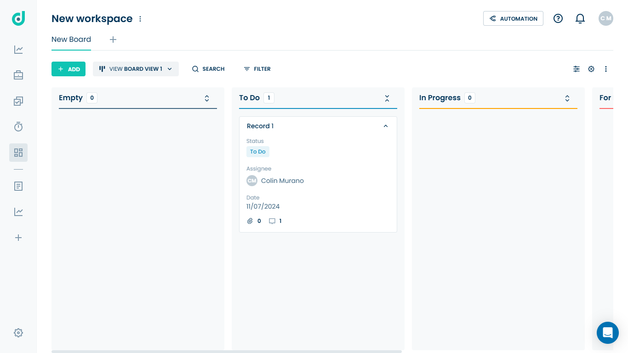The height and width of the screenshot is (353, 628).
Task: Collapse the To Do column
Action: (x=387, y=98)
